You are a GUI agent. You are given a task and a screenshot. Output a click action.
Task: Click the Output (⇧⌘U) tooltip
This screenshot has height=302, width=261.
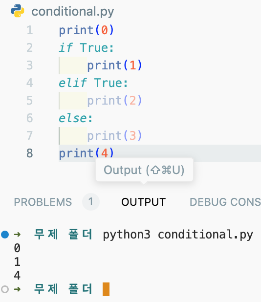click(x=144, y=170)
